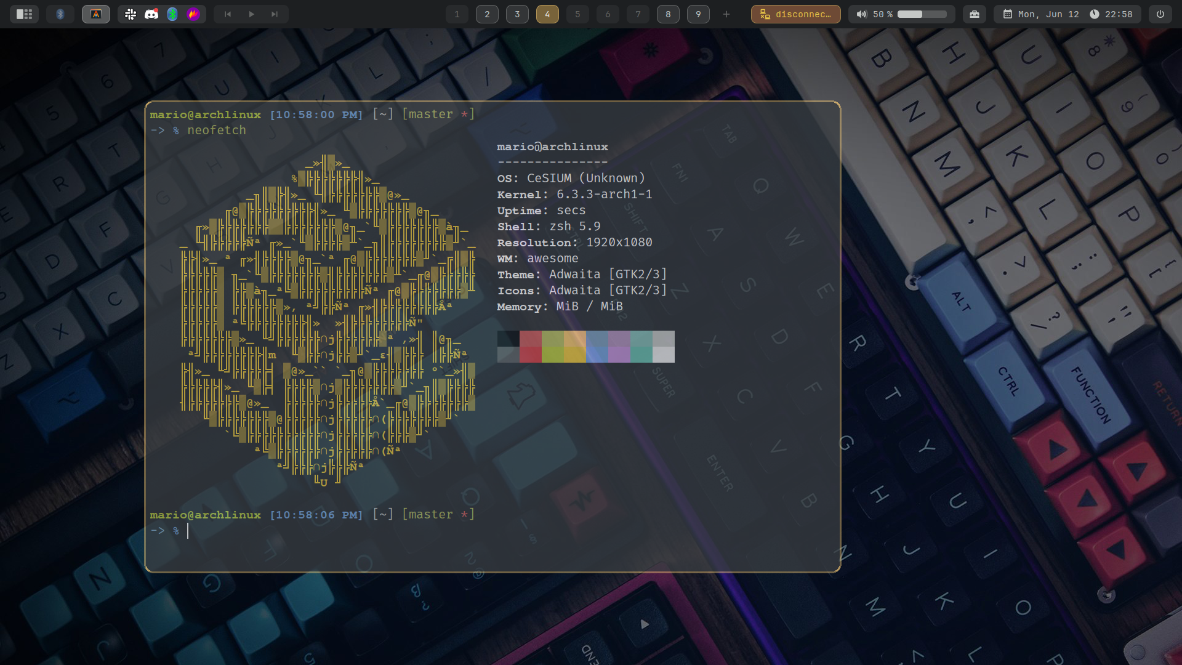The image size is (1182, 665).
Task: Open the layout switcher icon
Action: tap(24, 14)
